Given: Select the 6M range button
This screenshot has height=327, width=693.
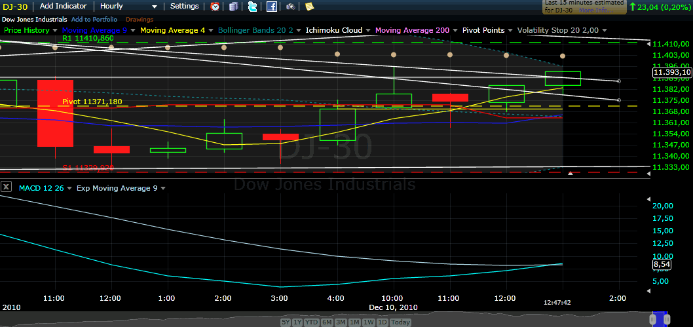Looking at the screenshot, I should (327, 322).
